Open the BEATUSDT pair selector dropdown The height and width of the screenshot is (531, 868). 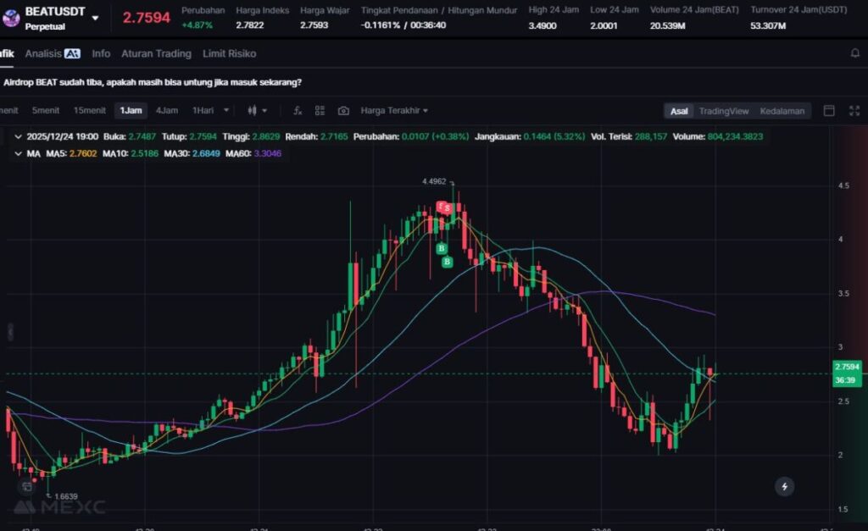(95, 18)
